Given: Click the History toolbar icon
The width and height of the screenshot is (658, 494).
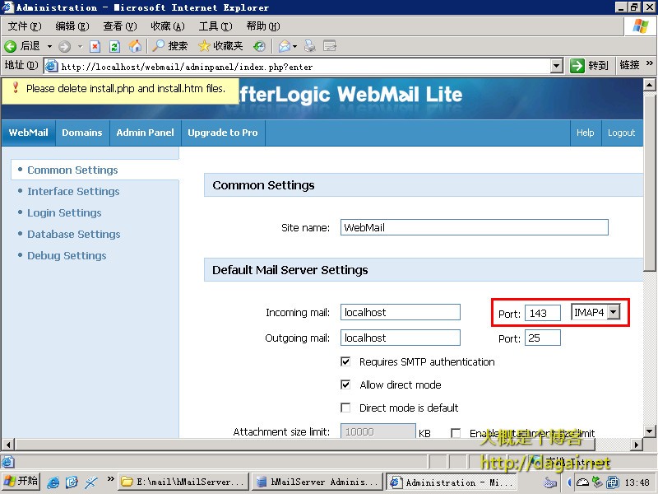Looking at the screenshot, I should point(259,46).
